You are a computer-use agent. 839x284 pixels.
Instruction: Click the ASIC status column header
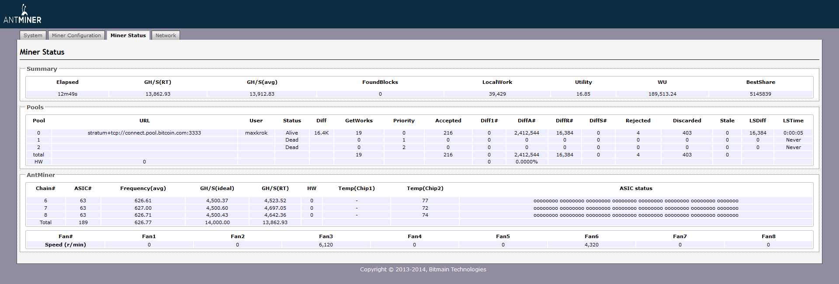[x=636, y=188]
